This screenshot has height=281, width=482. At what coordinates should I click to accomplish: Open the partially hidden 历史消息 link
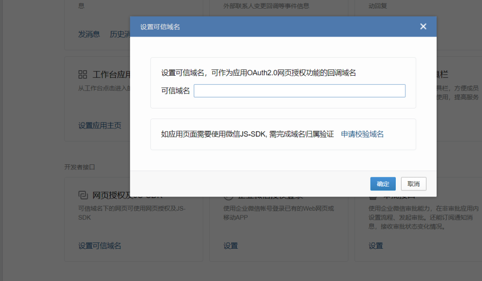(x=120, y=34)
